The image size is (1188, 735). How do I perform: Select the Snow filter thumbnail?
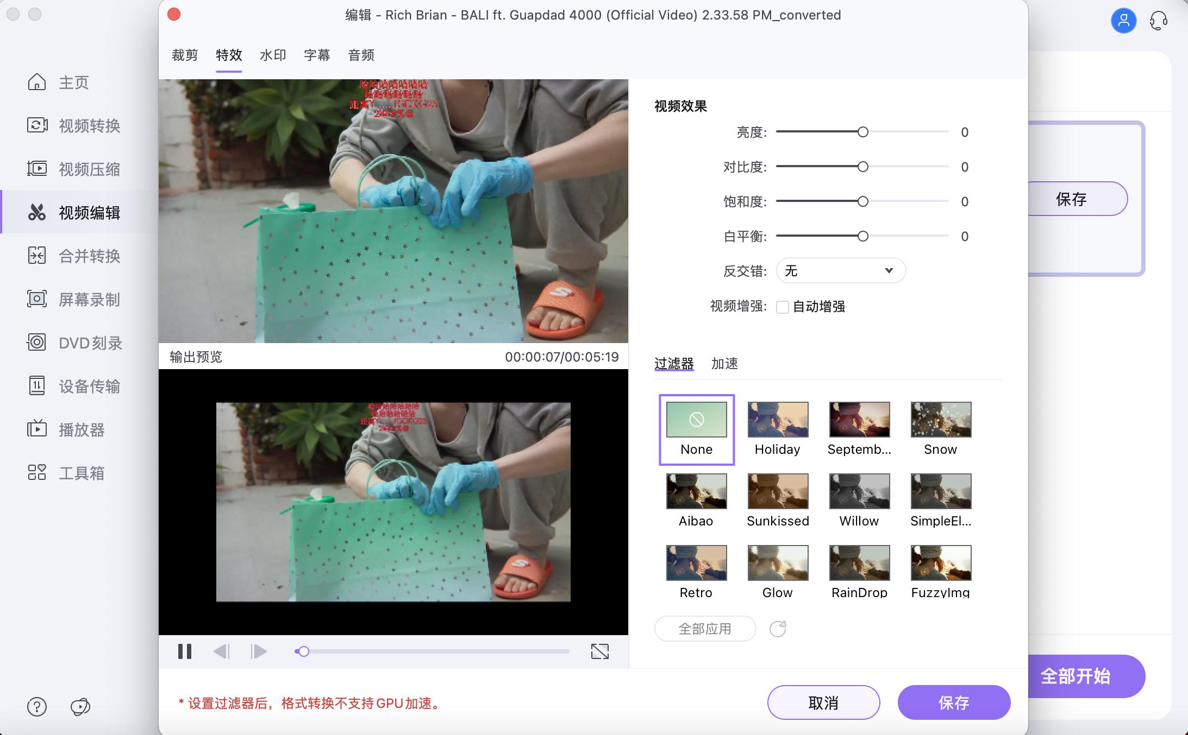[940, 420]
